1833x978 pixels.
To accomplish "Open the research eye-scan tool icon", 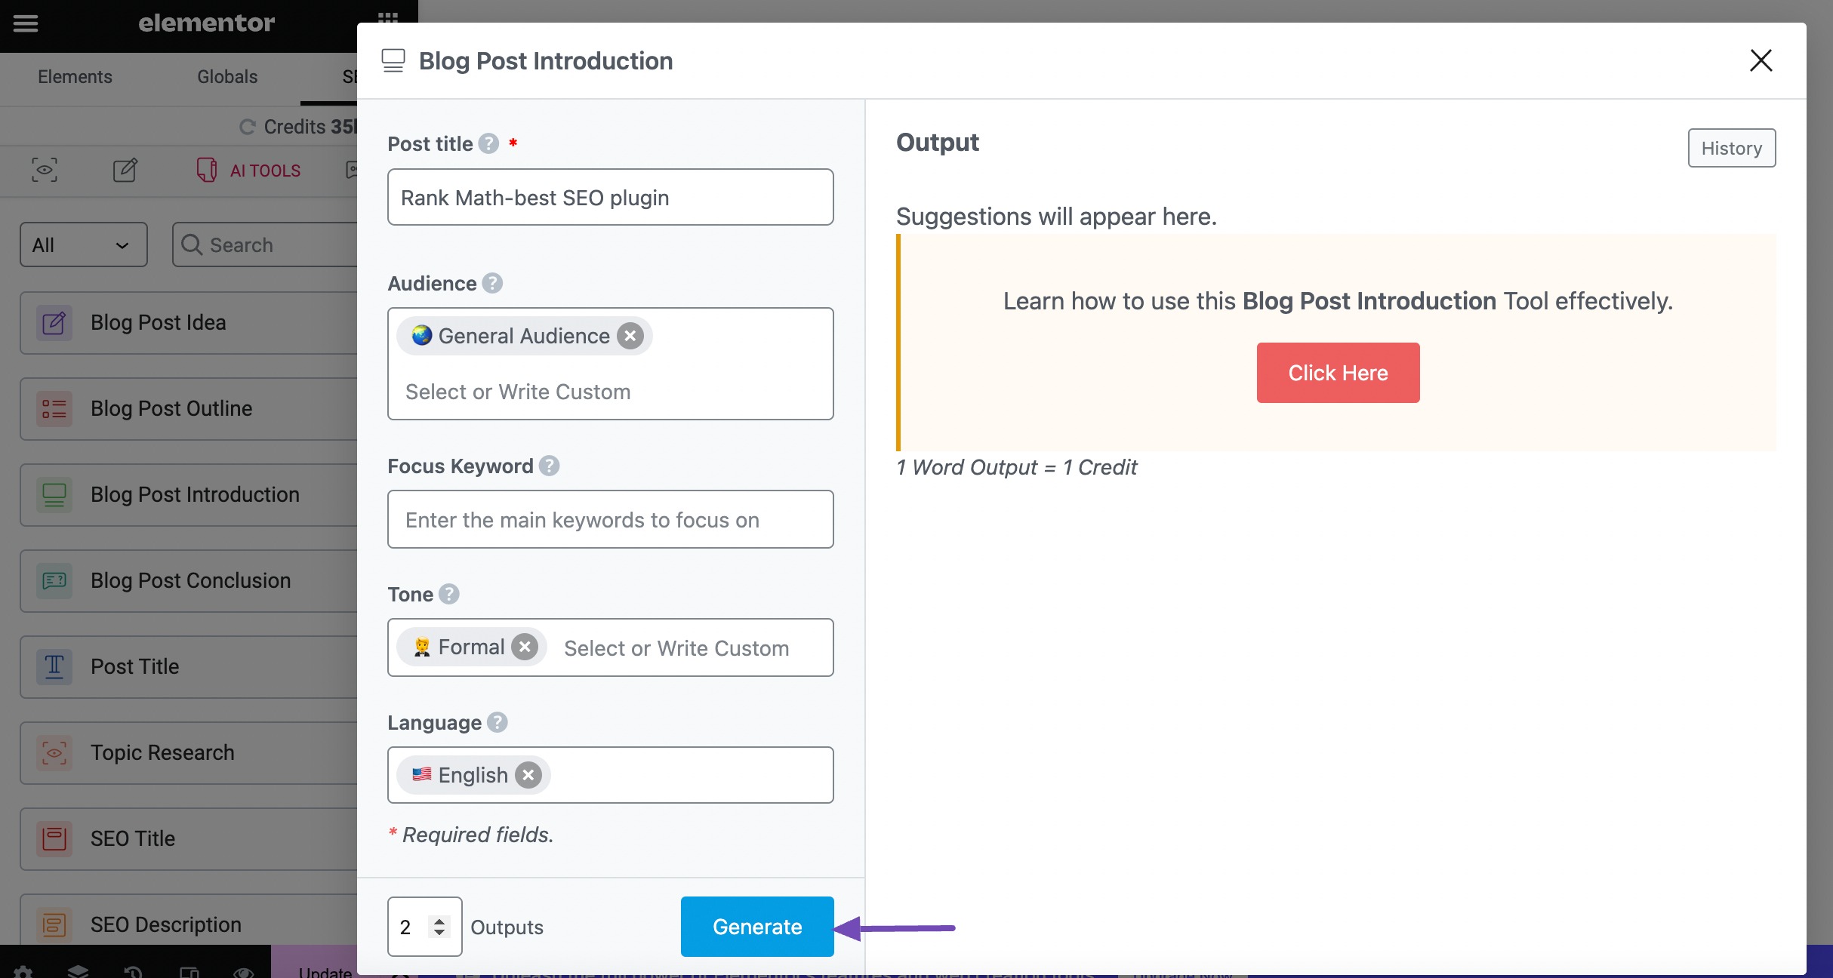I will pyautogui.click(x=45, y=170).
